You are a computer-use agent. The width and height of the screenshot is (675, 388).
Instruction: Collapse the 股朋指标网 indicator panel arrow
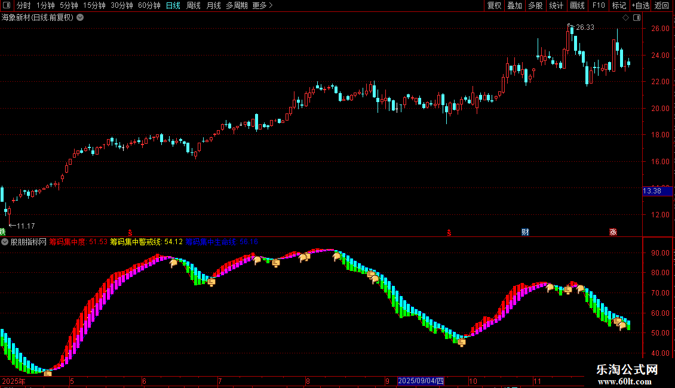point(5,242)
